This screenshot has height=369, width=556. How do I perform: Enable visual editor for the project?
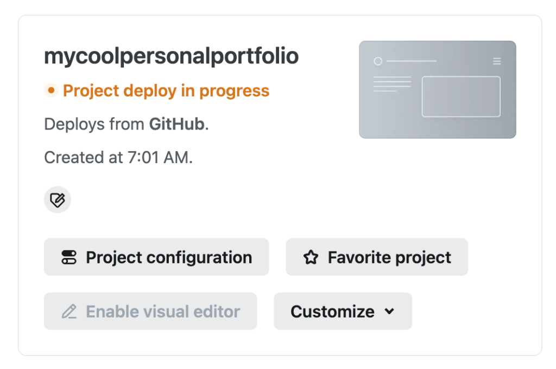pyautogui.click(x=150, y=312)
